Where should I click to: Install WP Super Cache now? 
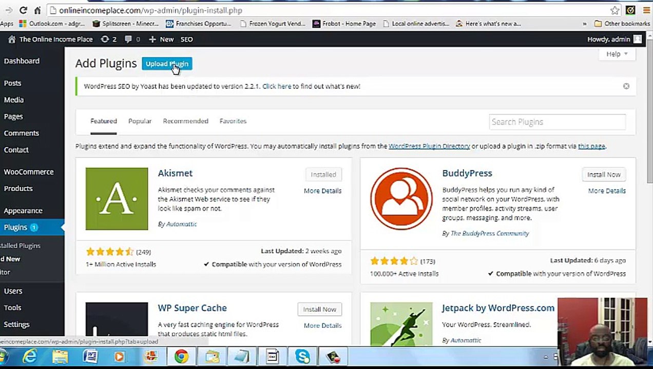pyautogui.click(x=319, y=309)
